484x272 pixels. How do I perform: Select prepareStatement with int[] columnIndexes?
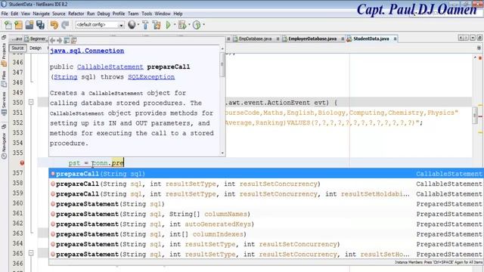click(x=266, y=234)
